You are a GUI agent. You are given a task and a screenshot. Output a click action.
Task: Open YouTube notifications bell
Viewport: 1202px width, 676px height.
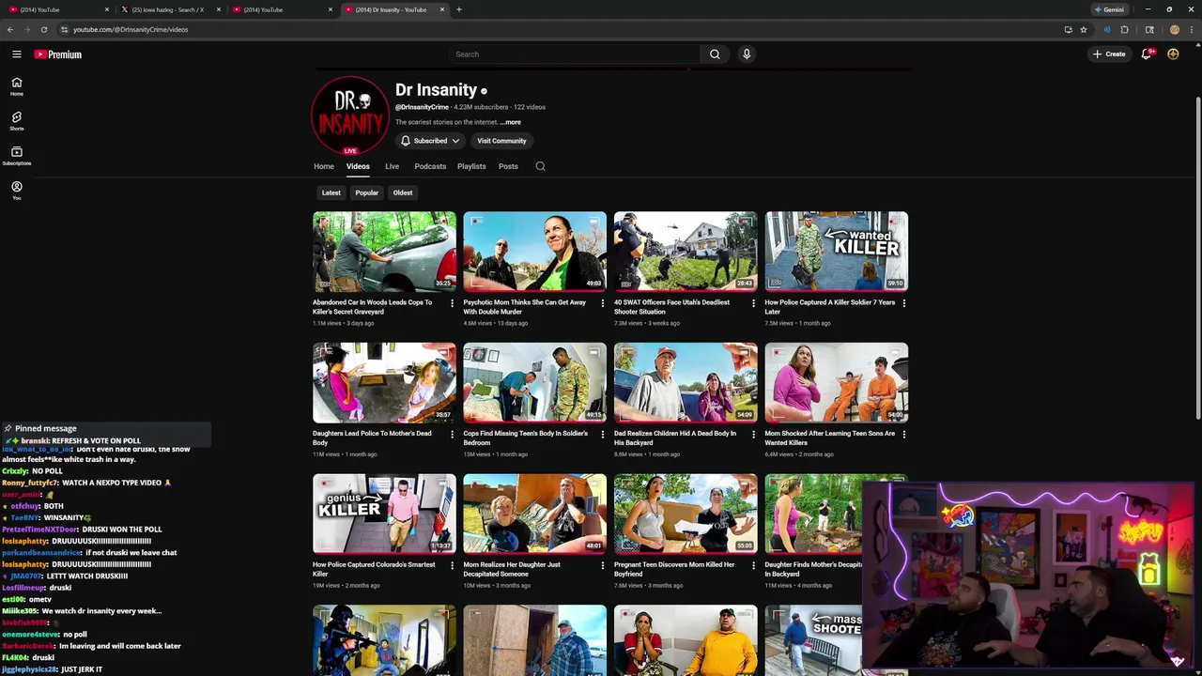pyautogui.click(x=1146, y=54)
